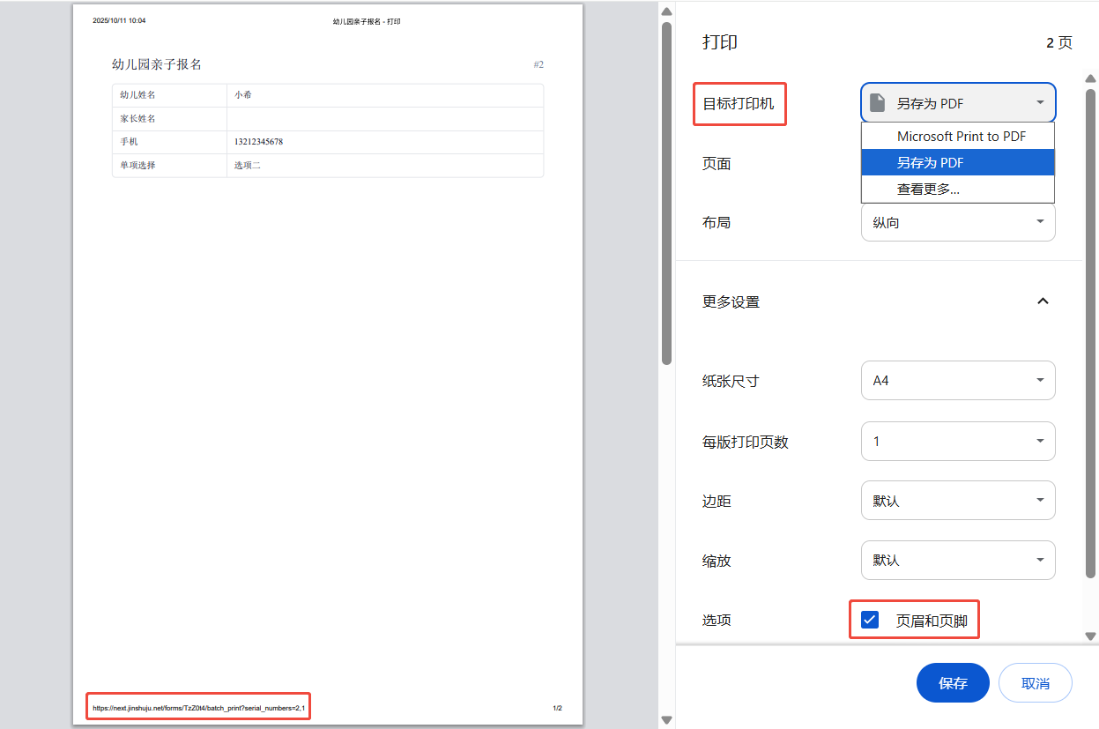Viewport: 1099px width, 729px height.
Task: Click settings panel scrollbar down arrow
Action: click(x=1090, y=636)
